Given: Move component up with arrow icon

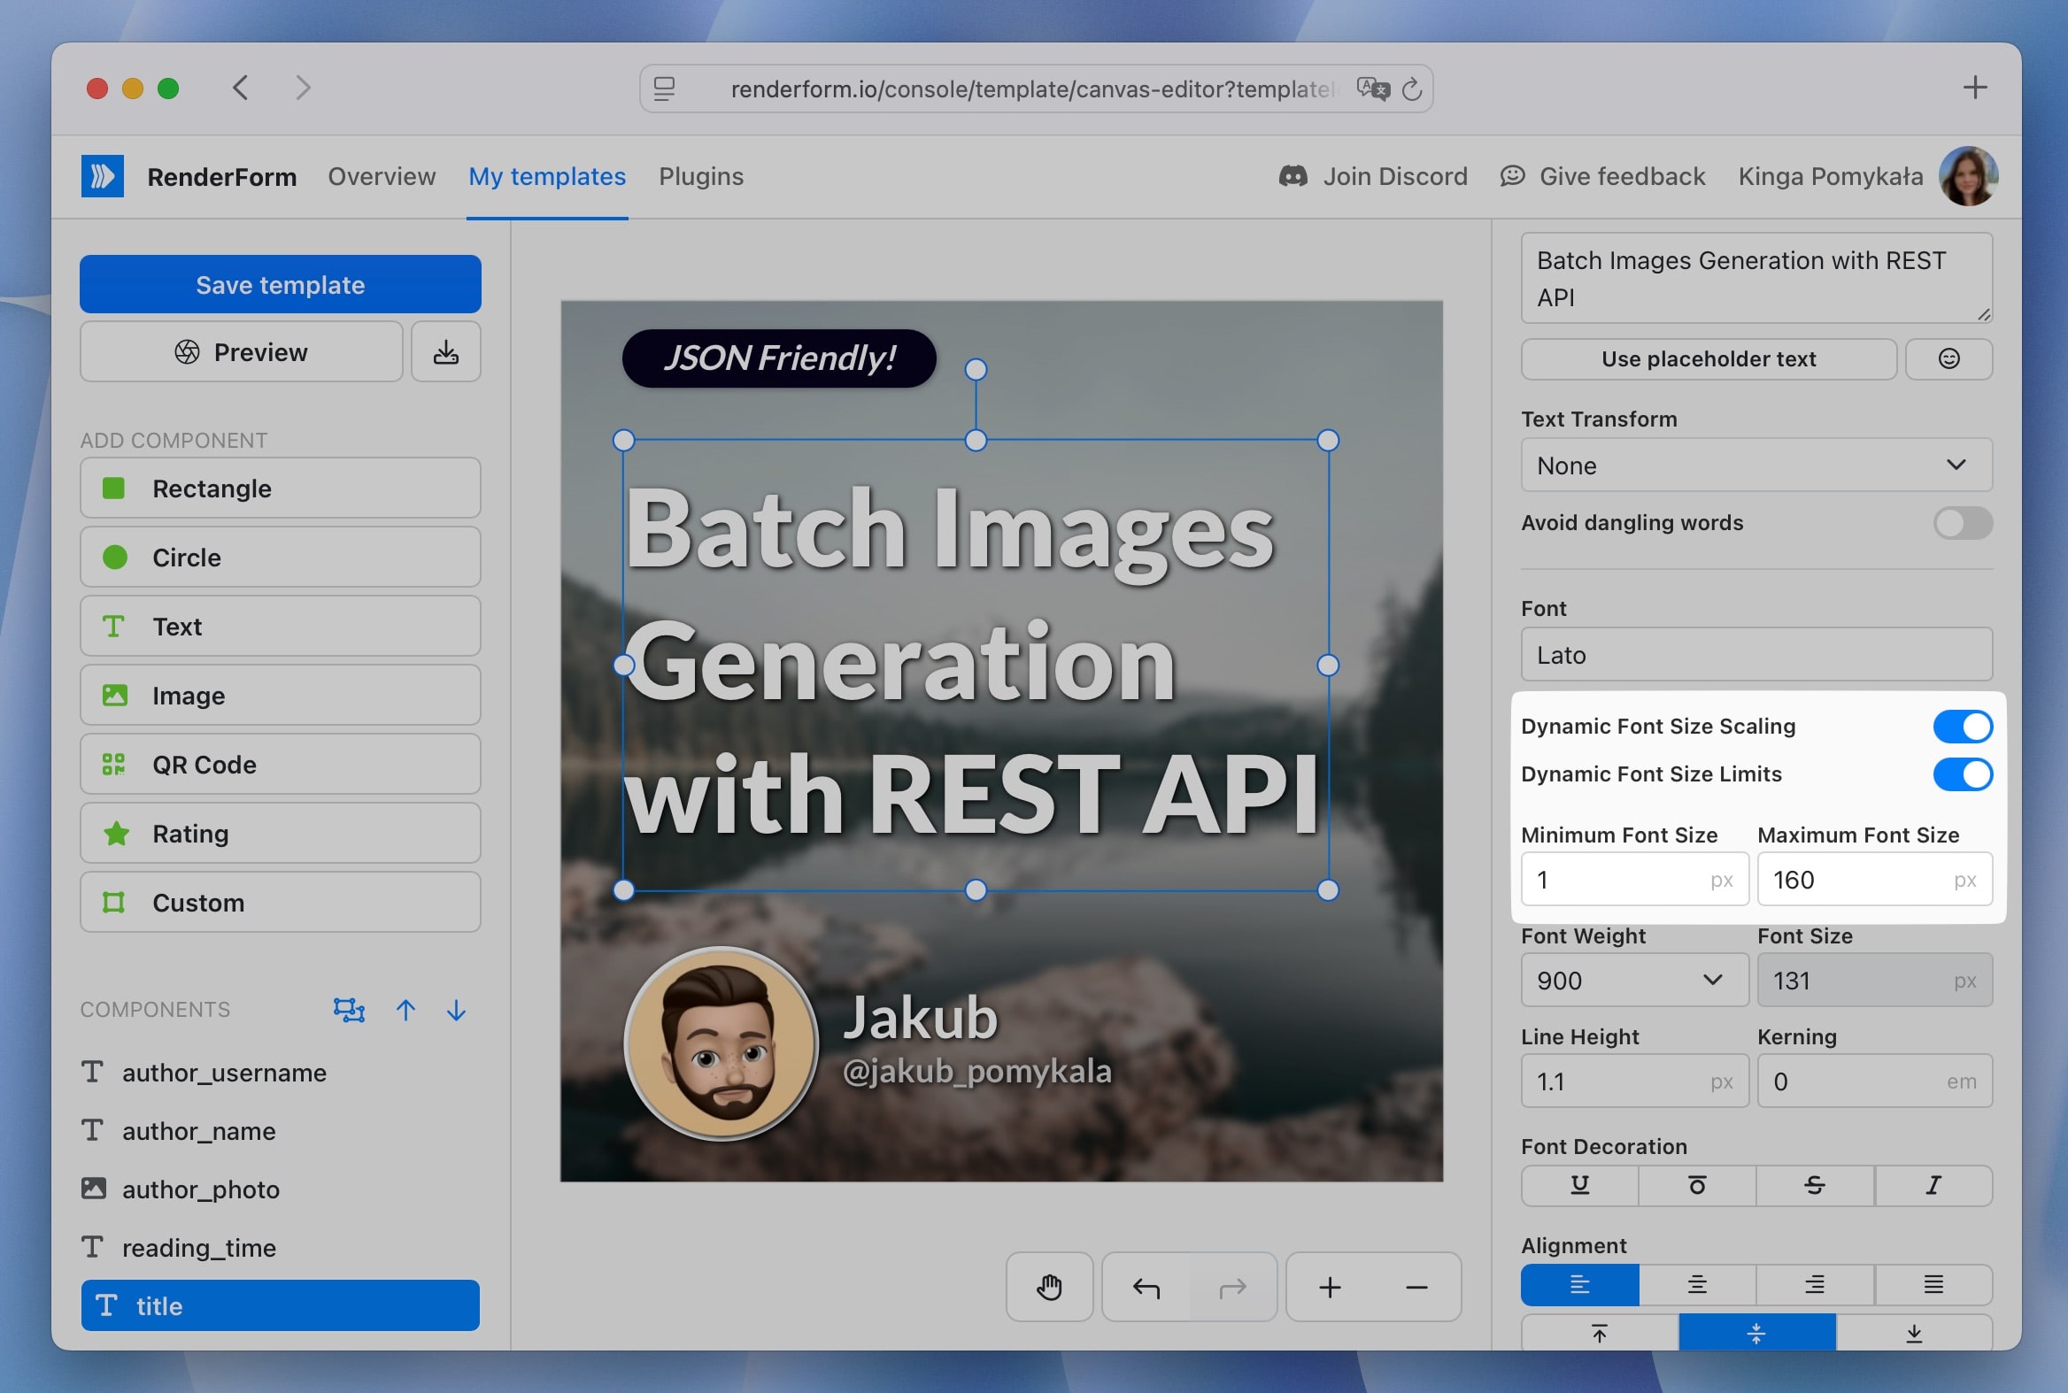Looking at the screenshot, I should 405,1010.
